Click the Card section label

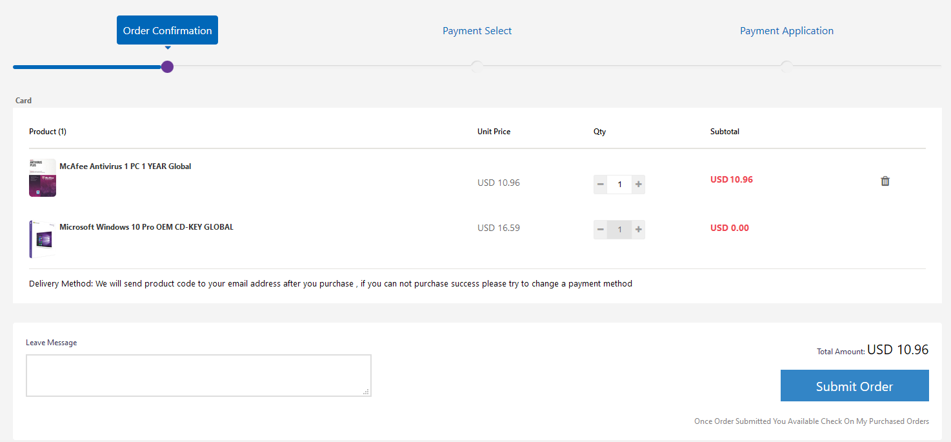[23, 101]
